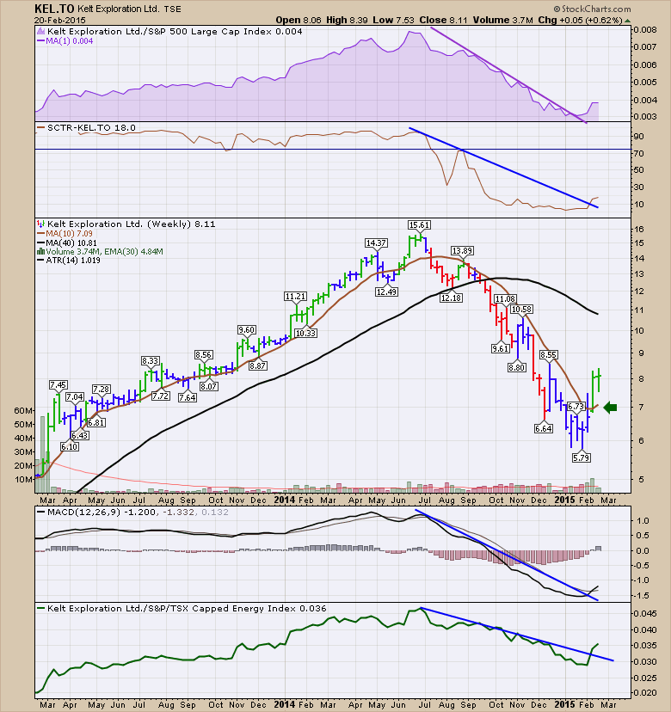Click the 7.45 price label
Screen dimensions: 671x712
tap(58, 385)
